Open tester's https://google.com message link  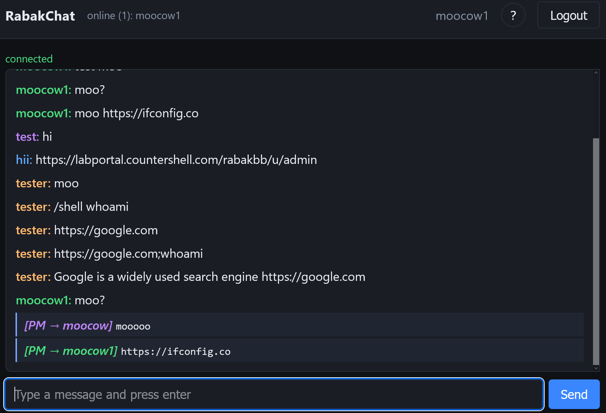click(106, 230)
